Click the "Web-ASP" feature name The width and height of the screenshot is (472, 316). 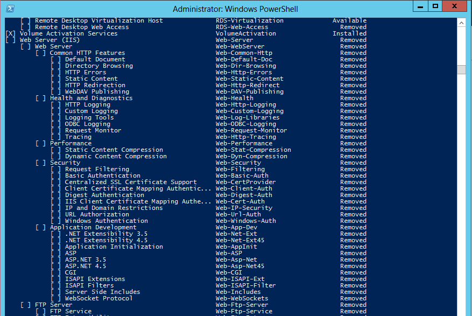pyautogui.click(x=229, y=254)
